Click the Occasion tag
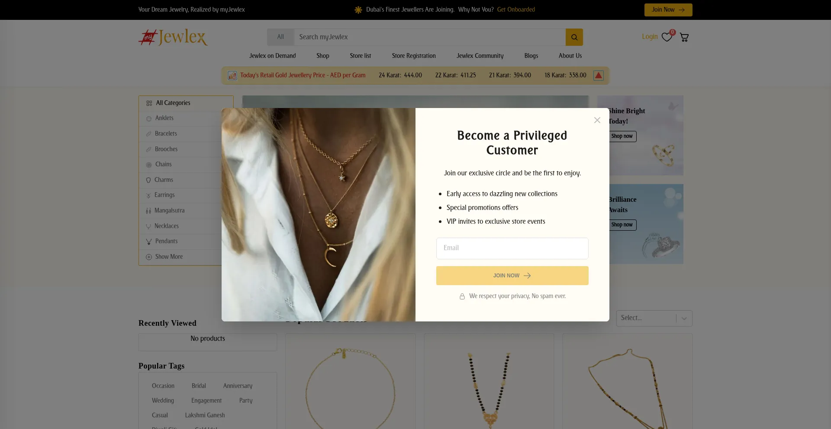The height and width of the screenshot is (429, 831). pyautogui.click(x=163, y=386)
